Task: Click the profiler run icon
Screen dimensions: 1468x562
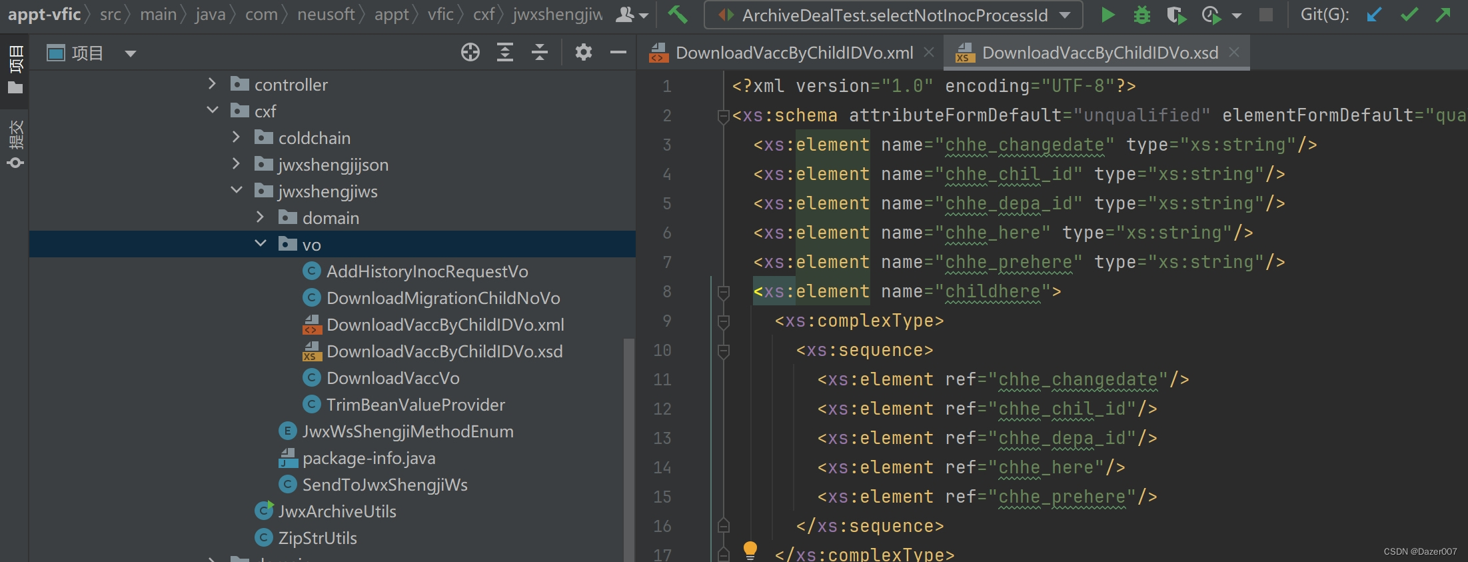Action: click(x=1211, y=15)
